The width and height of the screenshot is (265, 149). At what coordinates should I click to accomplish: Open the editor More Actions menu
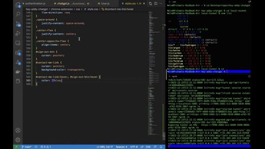[161, 4]
